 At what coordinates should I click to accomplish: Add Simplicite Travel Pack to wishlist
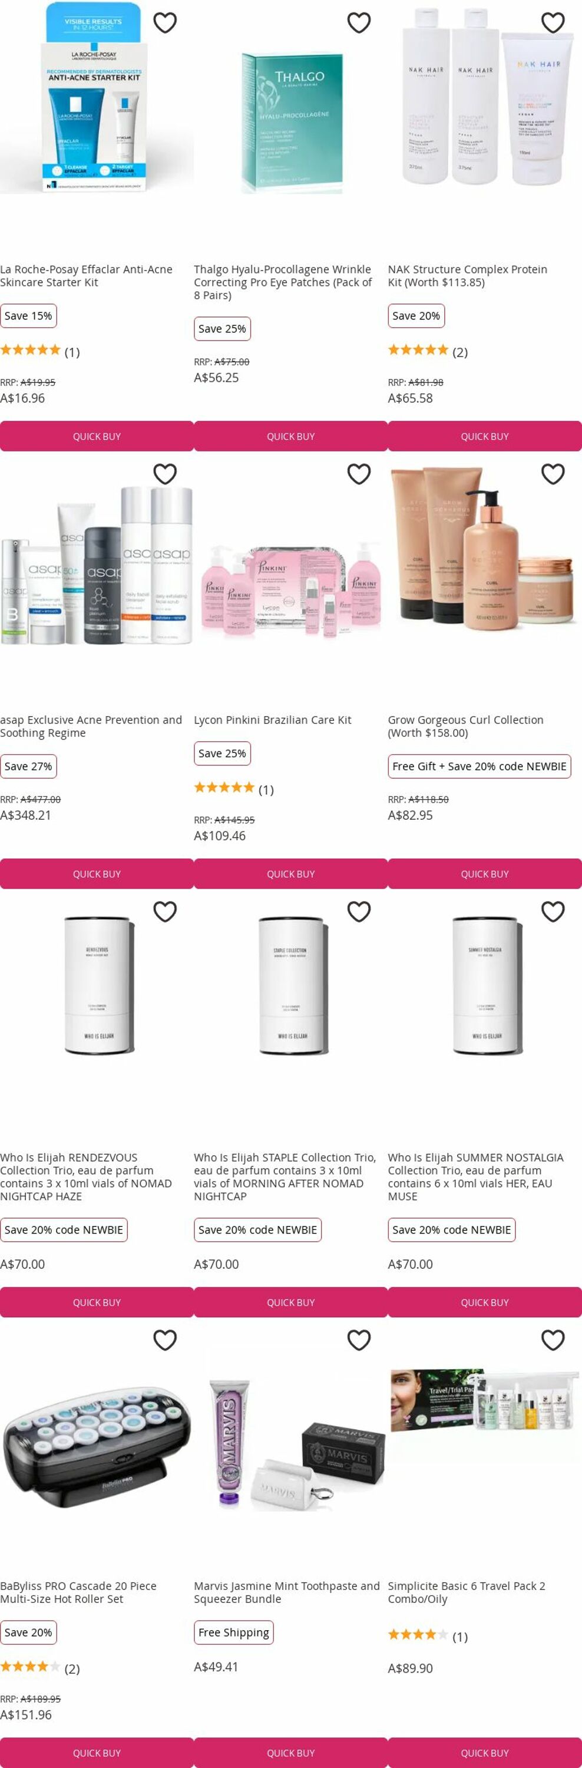pyautogui.click(x=553, y=1340)
